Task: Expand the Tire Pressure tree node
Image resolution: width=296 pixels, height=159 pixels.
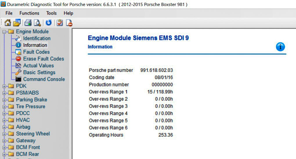Action: tap(4, 107)
